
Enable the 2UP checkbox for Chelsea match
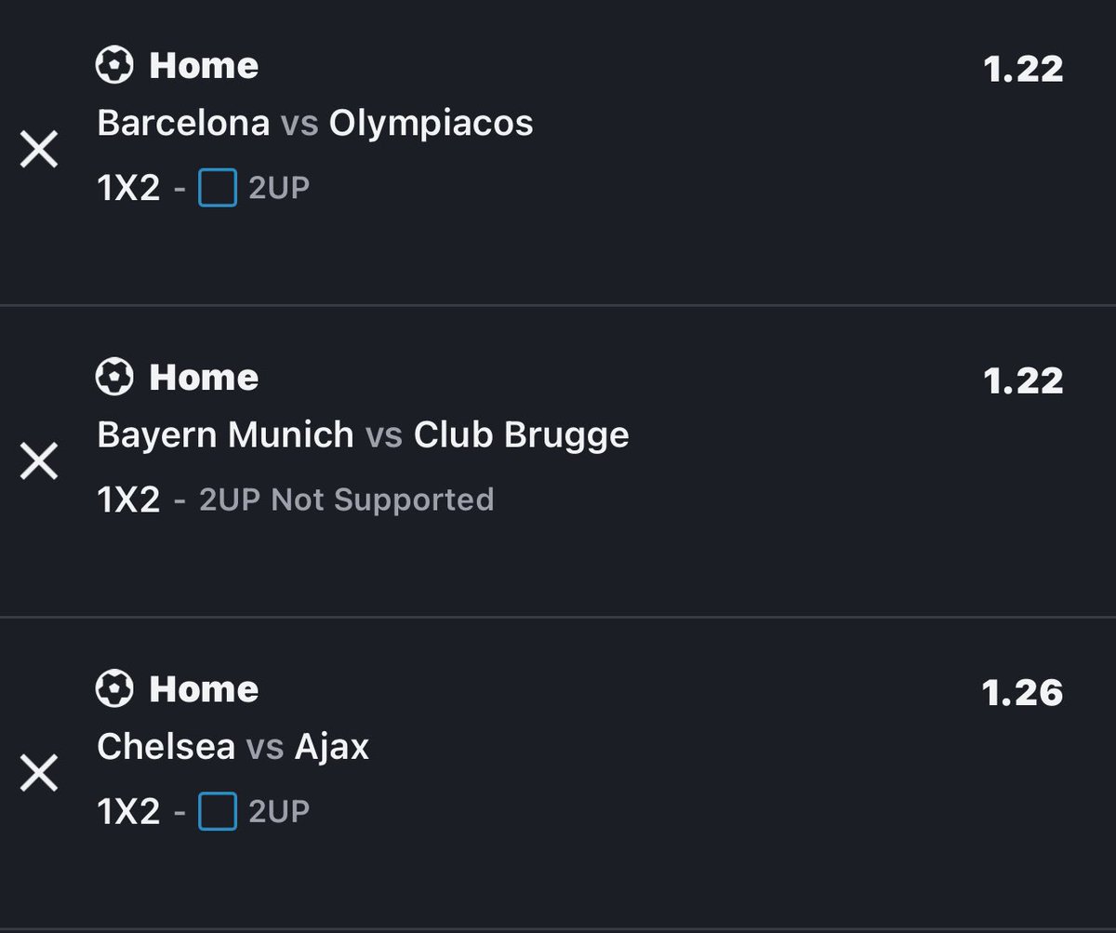[218, 812]
